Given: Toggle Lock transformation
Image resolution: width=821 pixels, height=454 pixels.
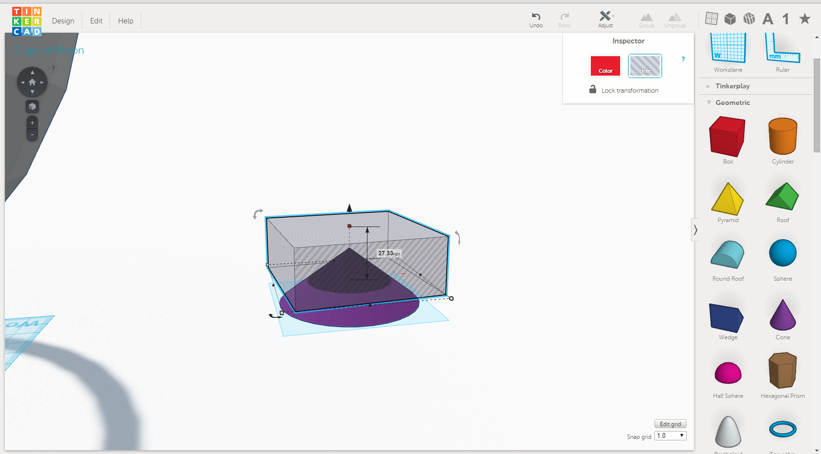Looking at the screenshot, I should click(624, 90).
